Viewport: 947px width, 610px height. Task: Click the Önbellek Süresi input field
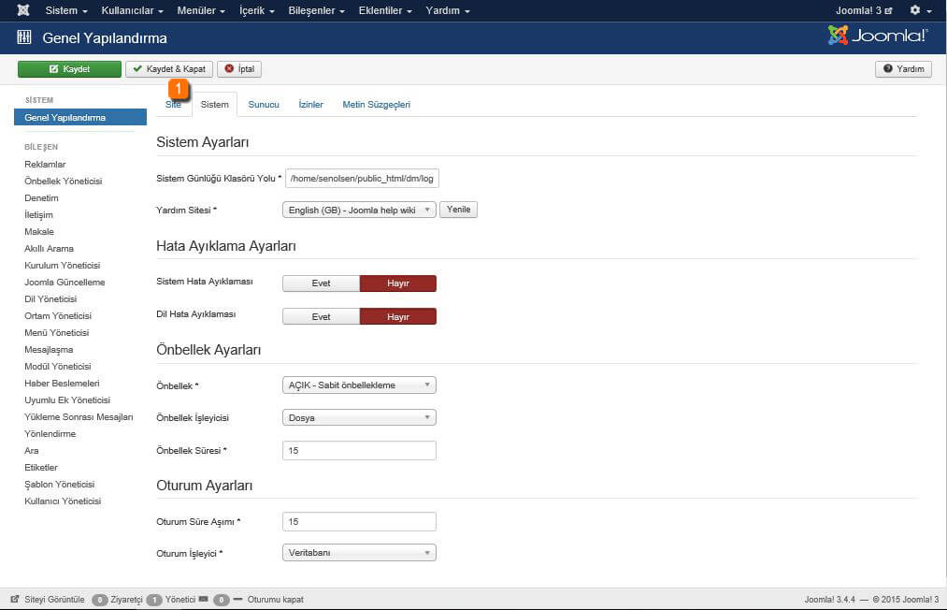[359, 451]
